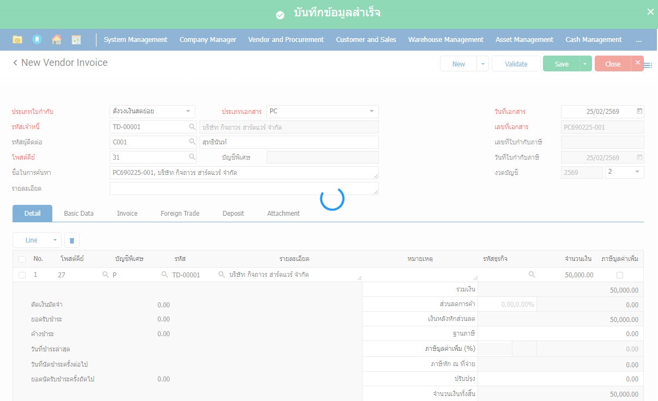Expand the Save button dropdown arrow
This screenshot has width=658, height=401.
tap(584, 64)
